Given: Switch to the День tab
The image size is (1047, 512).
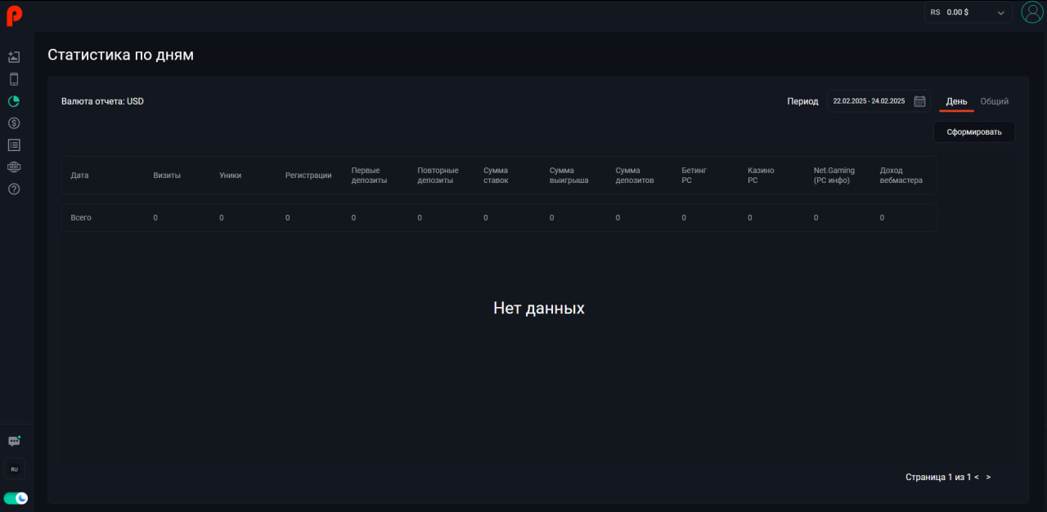Looking at the screenshot, I should click(956, 101).
